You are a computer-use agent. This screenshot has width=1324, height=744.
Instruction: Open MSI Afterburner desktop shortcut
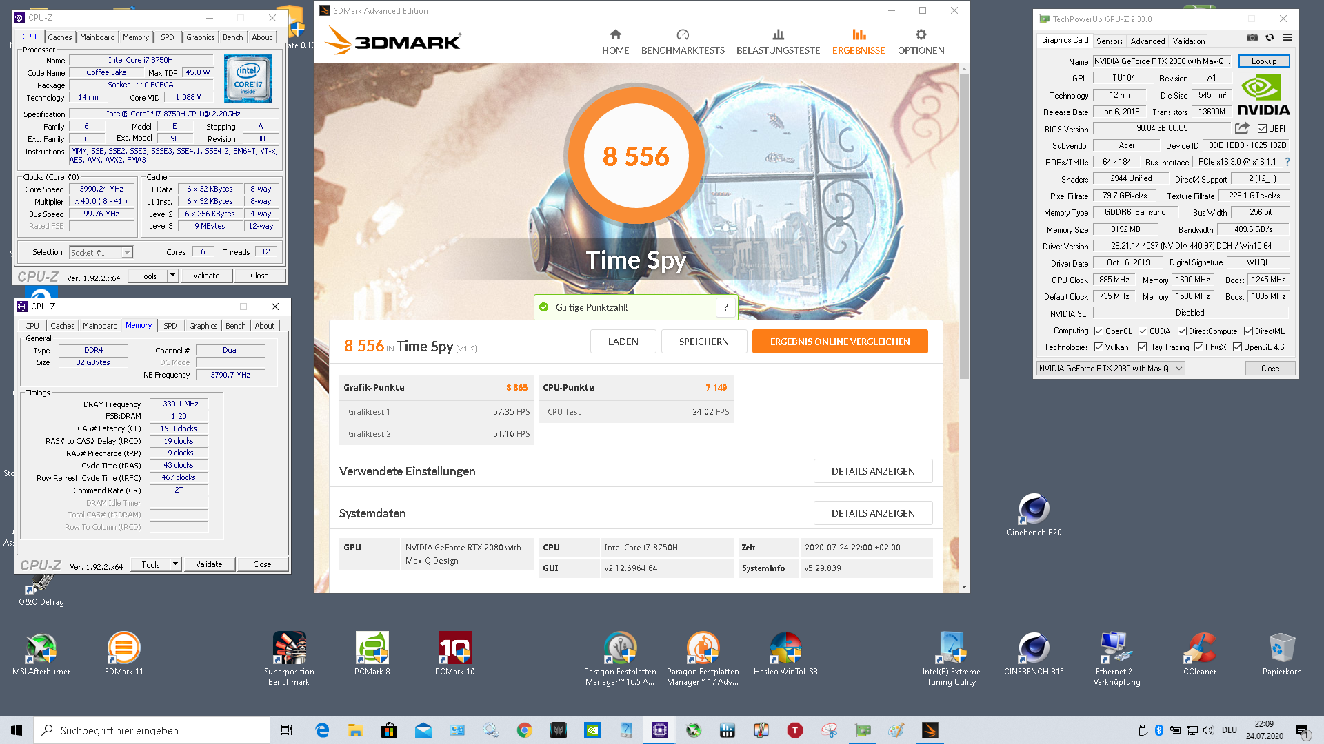(x=41, y=654)
